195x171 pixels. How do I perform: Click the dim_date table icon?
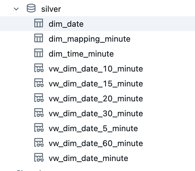(38, 24)
